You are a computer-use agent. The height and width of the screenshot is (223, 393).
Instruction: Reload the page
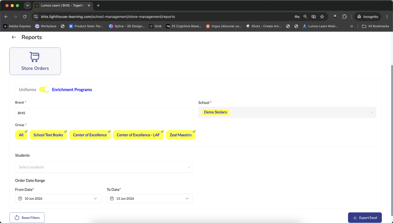point(25,16)
